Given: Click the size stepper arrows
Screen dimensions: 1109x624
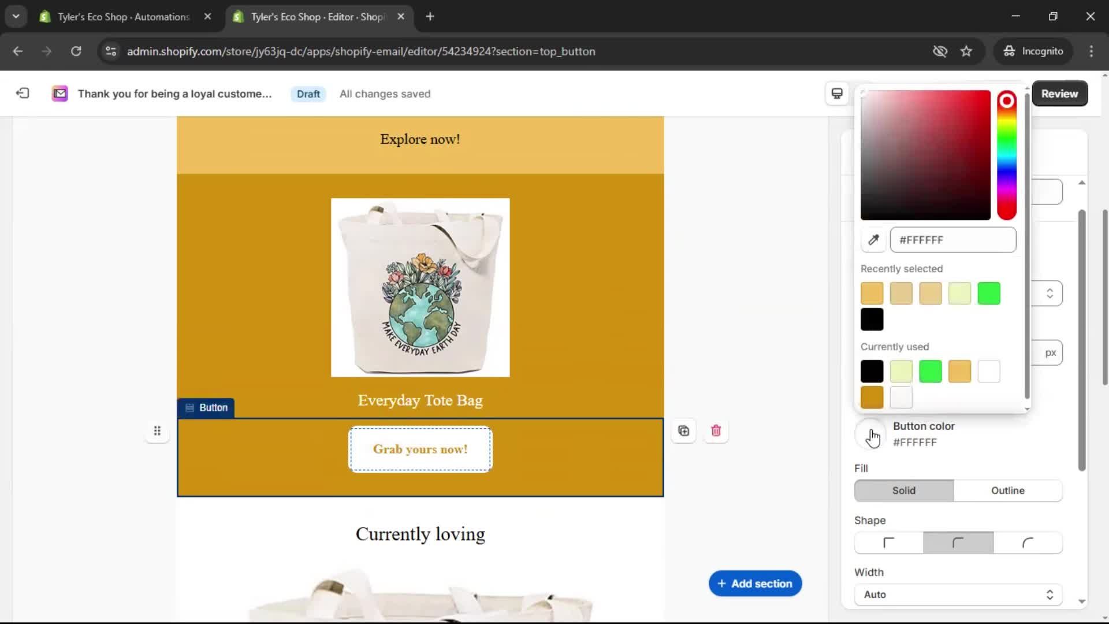Looking at the screenshot, I should point(1050,293).
